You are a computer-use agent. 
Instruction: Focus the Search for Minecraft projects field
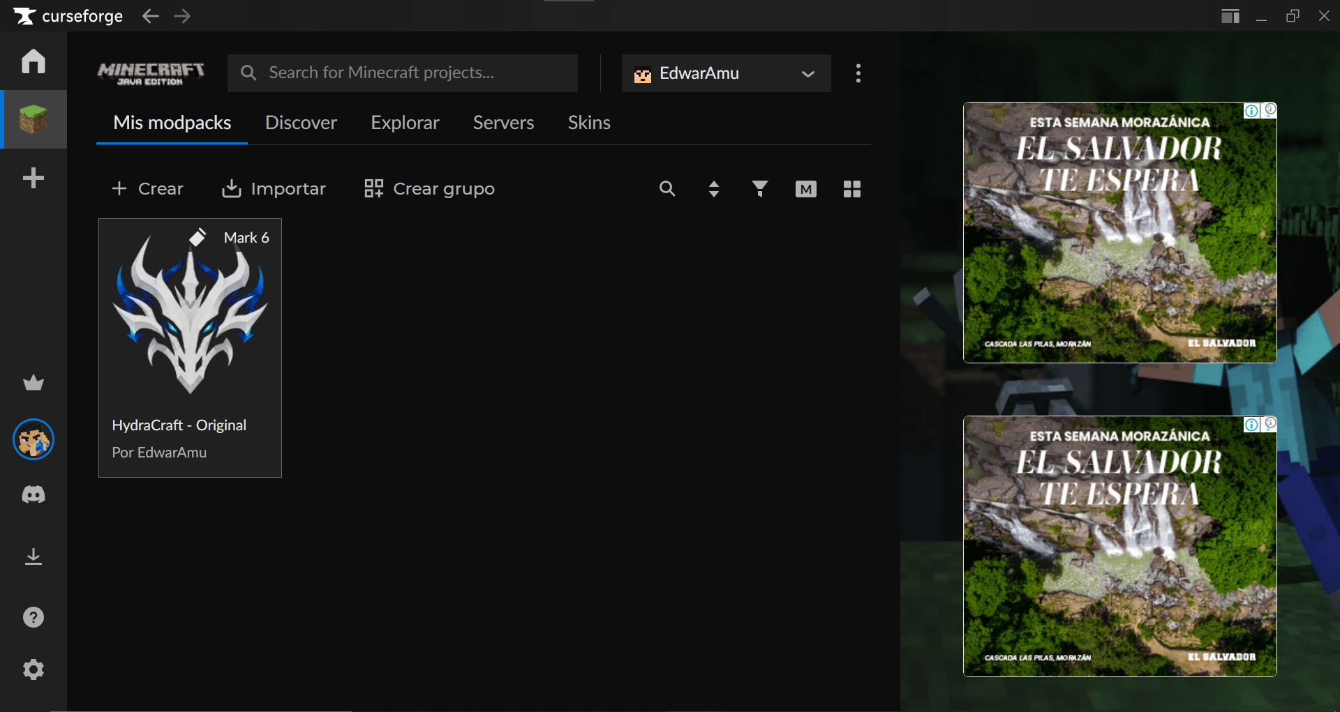coord(403,73)
